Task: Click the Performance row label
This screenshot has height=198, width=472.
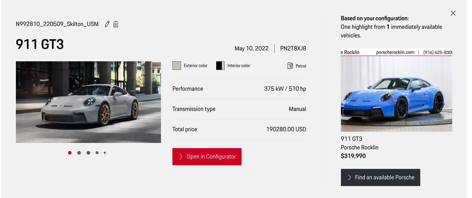Action: tap(188, 89)
